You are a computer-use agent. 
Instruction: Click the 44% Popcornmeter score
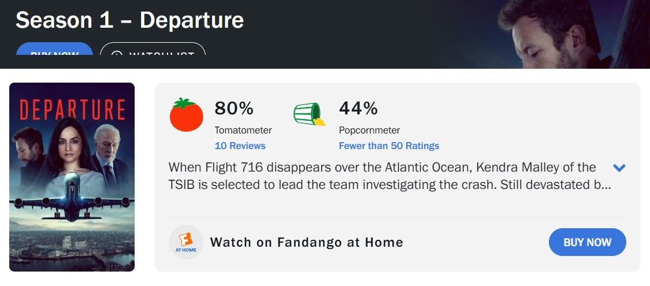click(x=358, y=108)
